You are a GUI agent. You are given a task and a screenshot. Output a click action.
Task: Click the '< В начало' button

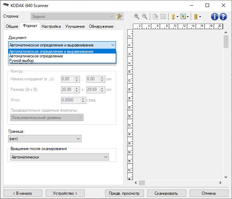[x=23, y=193]
